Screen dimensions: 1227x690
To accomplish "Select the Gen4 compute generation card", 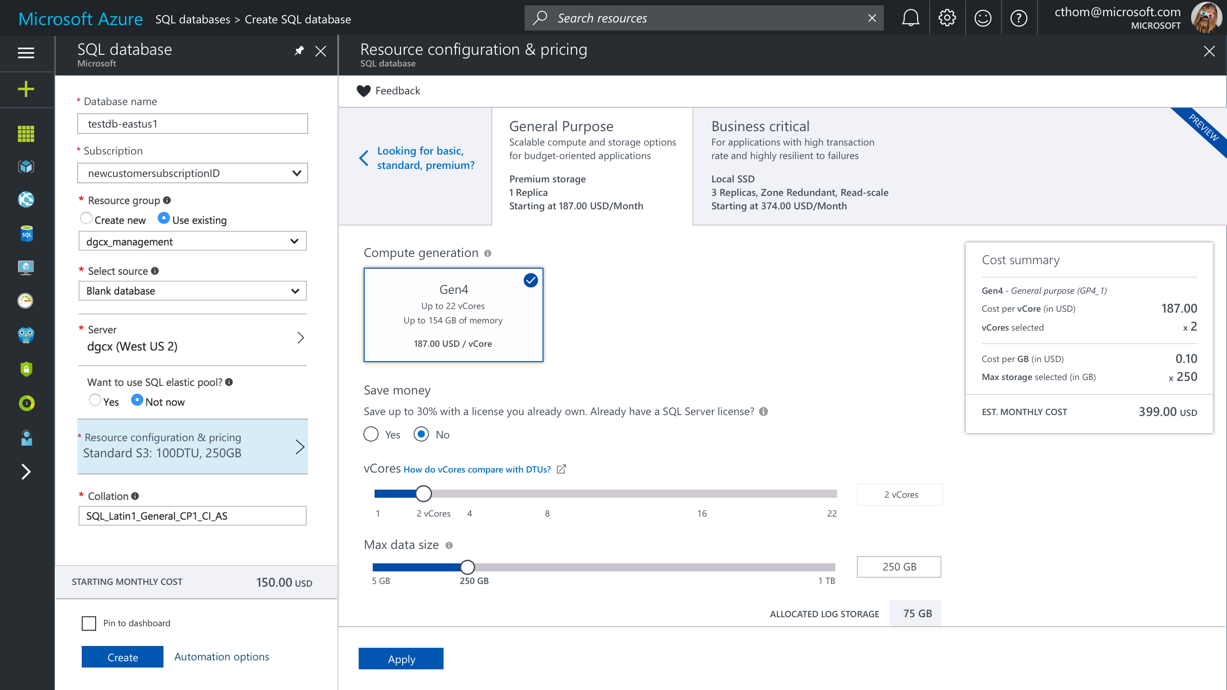I will [453, 314].
